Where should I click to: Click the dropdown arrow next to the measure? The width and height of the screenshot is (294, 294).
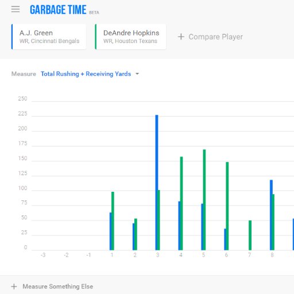(137, 73)
